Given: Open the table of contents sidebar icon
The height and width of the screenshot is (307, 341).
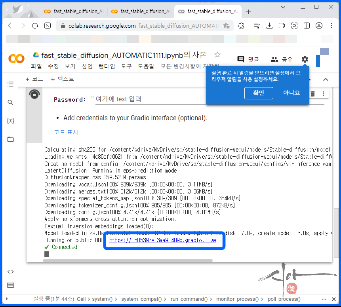Looking at the screenshot, I should 10,84.
